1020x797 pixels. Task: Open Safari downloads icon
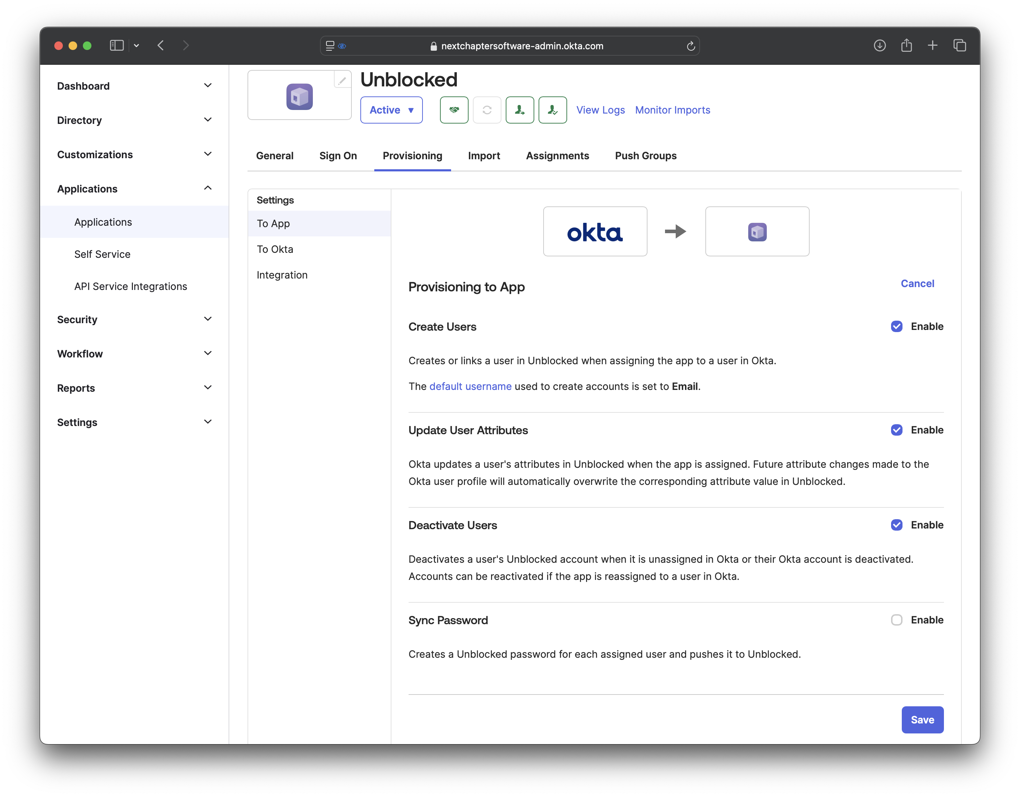coord(879,46)
